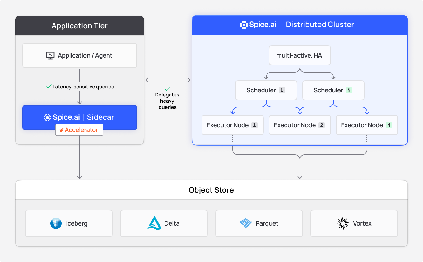
Task: Click the "Distributed Cluster" header text
Action: coord(320,25)
